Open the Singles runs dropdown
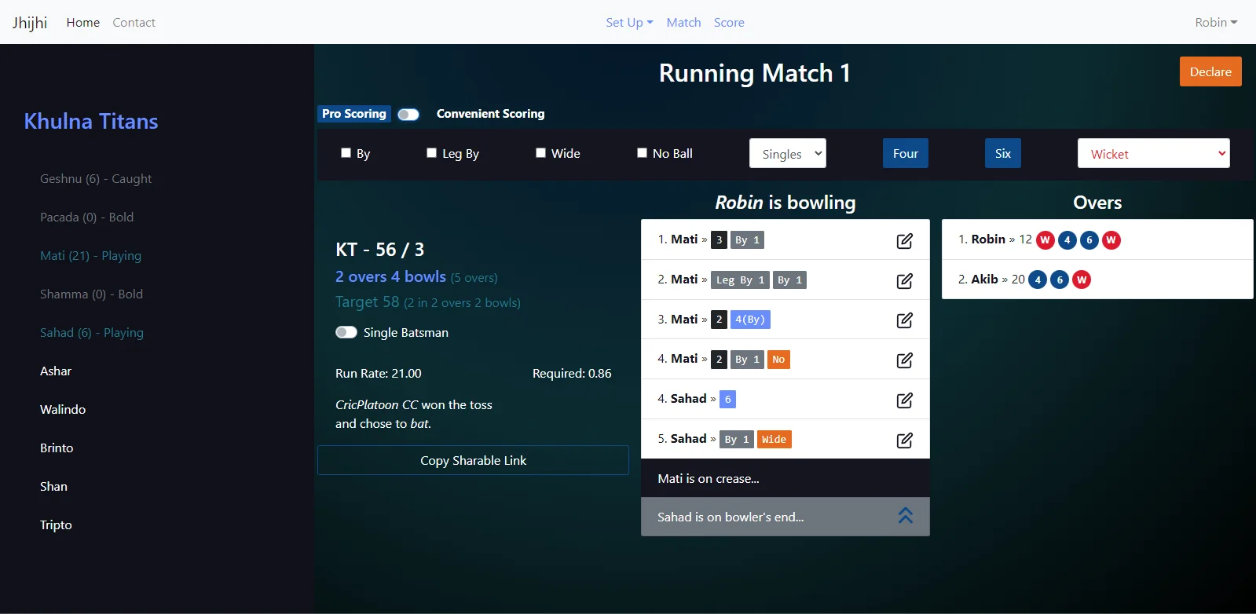This screenshot has width=1256, height=614. 787,154
